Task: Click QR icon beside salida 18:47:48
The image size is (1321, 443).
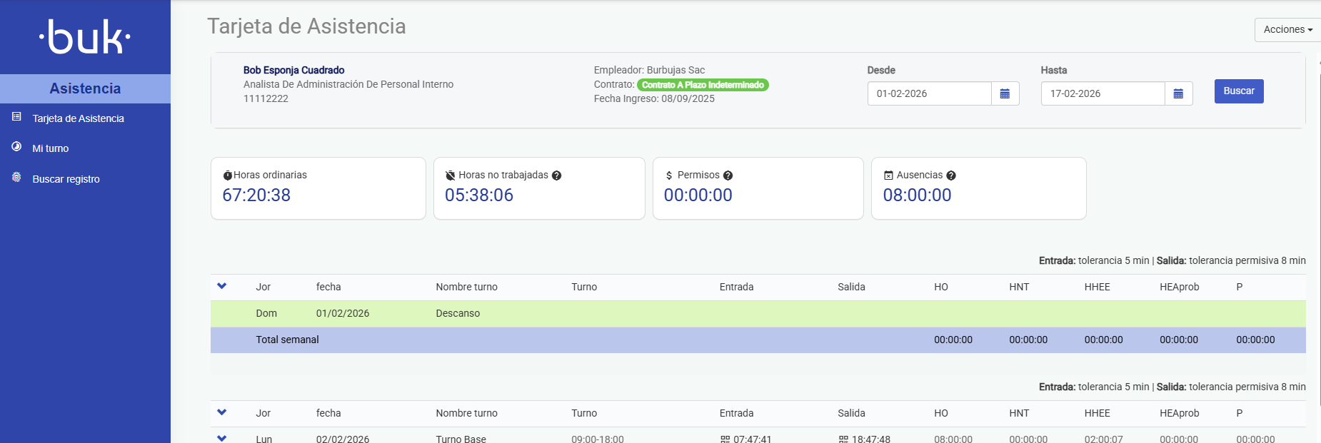Action: click(843, 439)
